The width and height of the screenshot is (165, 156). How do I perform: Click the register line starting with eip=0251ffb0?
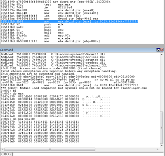[x=68, y=79]
